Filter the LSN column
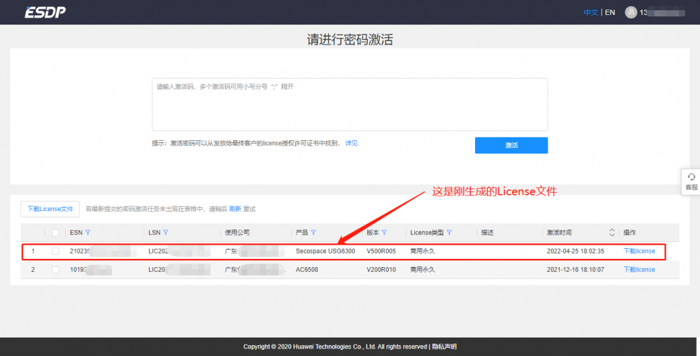700x356 pixels. (165, 232)
